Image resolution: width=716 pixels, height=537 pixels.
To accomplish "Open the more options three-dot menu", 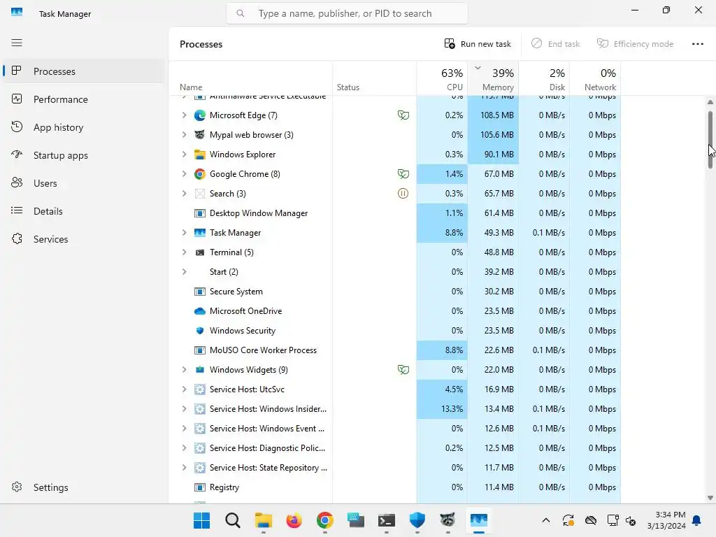I will (697, 44).
